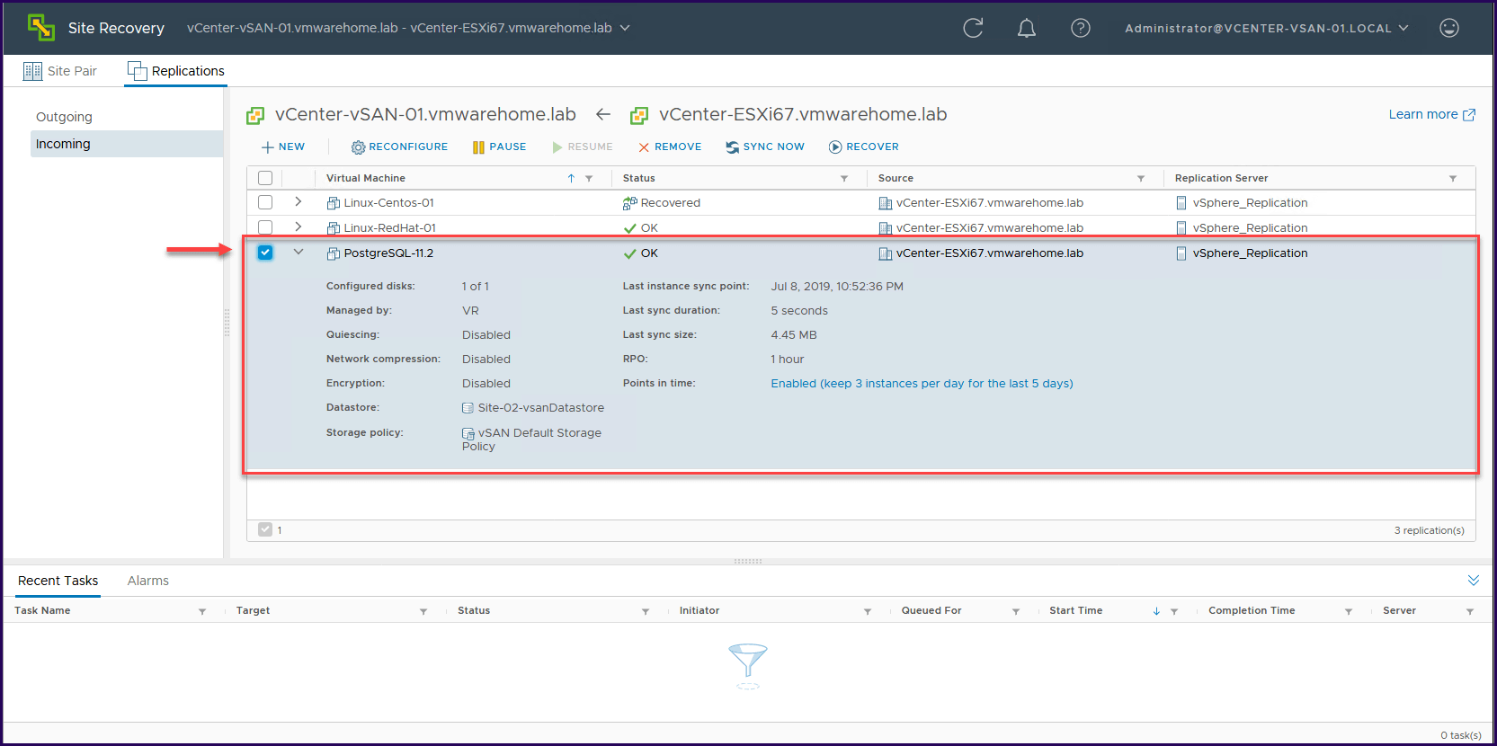The height and width of the screenshot is (746, 1497).
Task: Collapse PostgreSQL-11.2 replication details
Action: pyautogui.click(x=299, y=253)
